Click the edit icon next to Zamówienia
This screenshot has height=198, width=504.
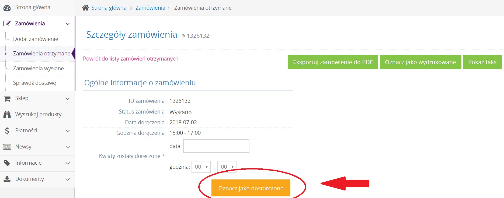(7, 24)
